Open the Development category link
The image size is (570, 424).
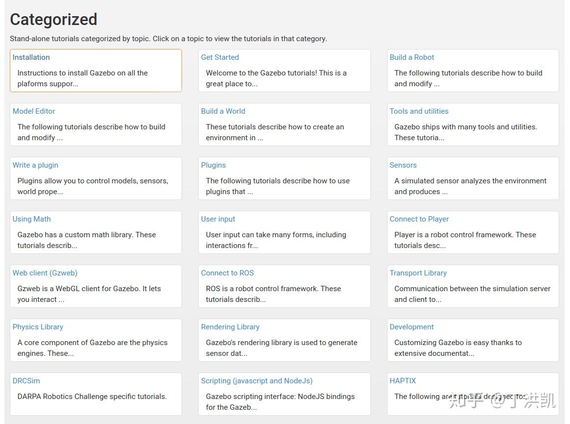point(412,327)
